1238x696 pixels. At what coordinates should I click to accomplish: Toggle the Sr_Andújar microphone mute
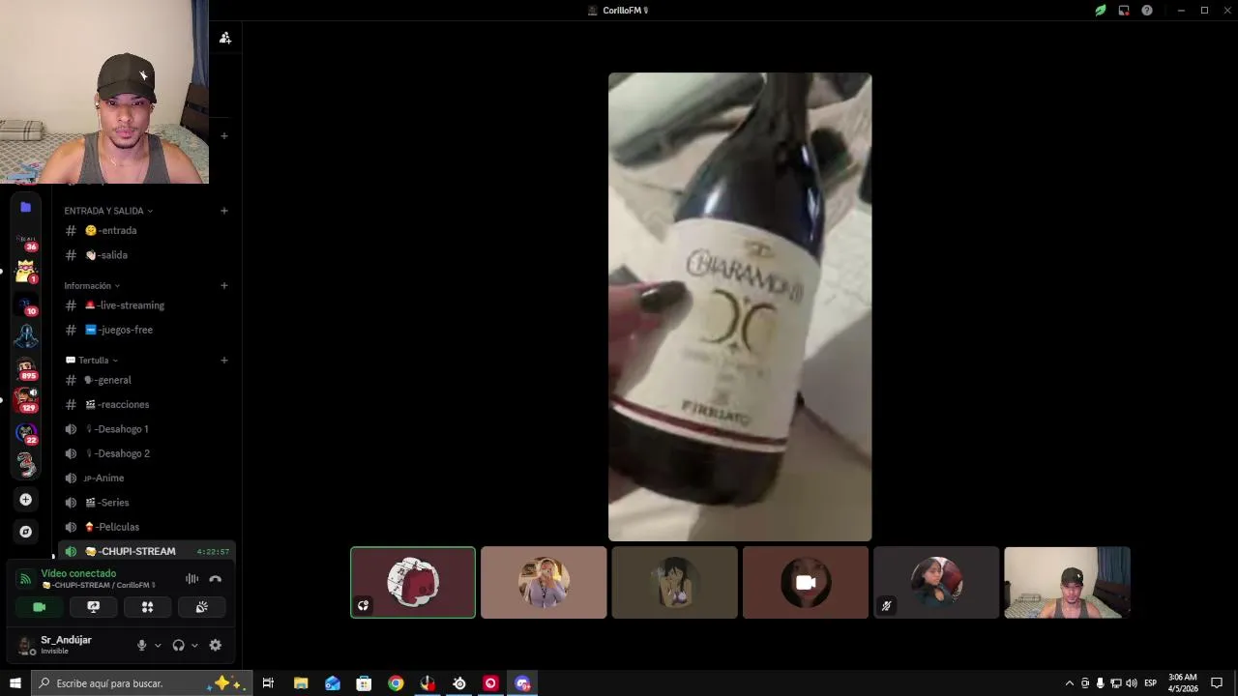tap(141, 645)
